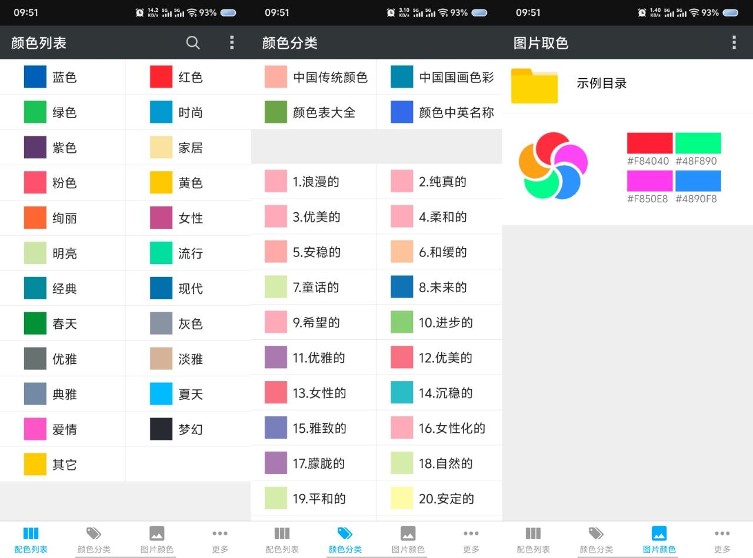Screen dimensions: 753x558
Task: Tap the highlighted blue 配色列表 tab icon
Action: coord(31,534)
